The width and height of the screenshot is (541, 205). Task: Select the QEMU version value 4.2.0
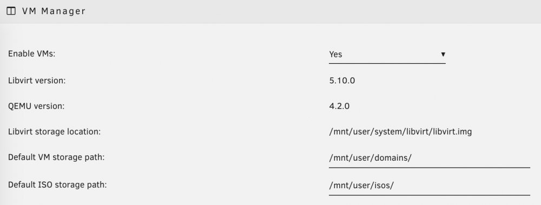(x=339, y=106)
